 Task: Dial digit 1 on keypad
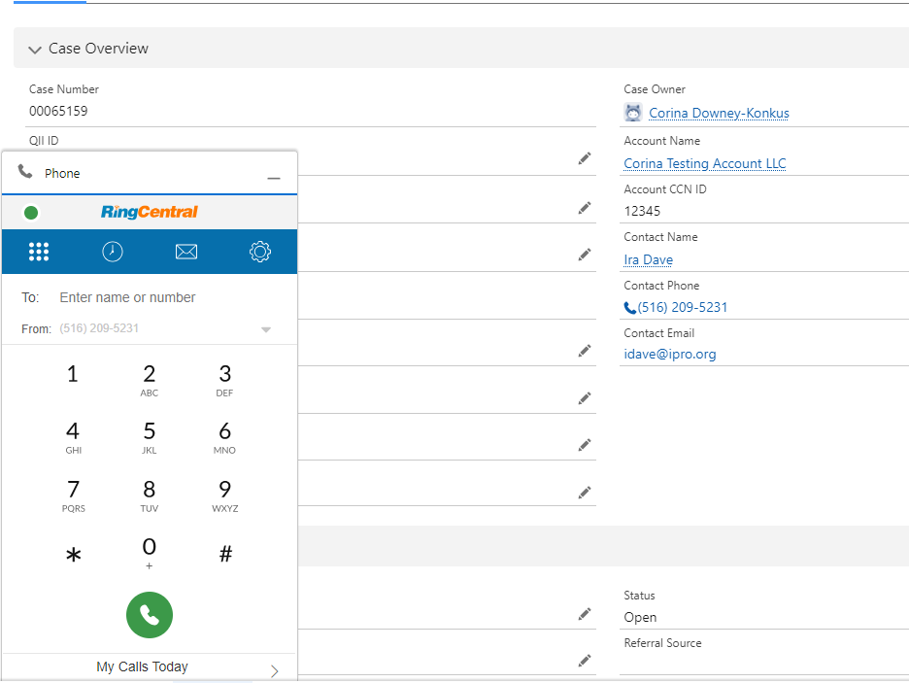click(x=73, y=375)
